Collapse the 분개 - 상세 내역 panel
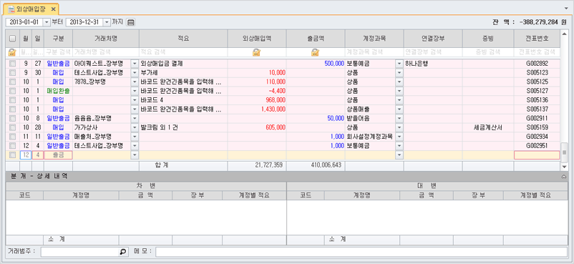This screenshot has width=574, height=264. pos(564,176)
